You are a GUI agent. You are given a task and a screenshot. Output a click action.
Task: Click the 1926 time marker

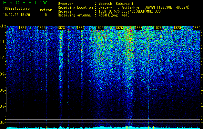tap(119, 28)
